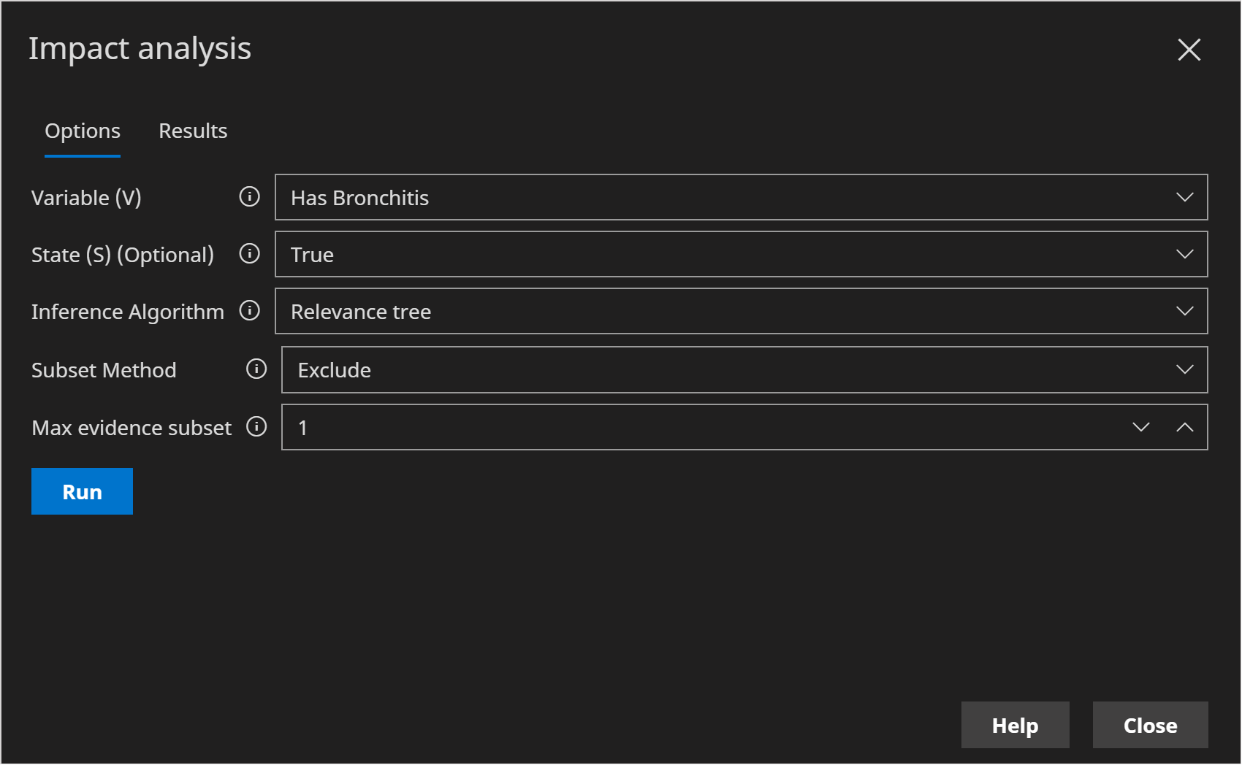The width and height of the screenshot is (1242, 765).
Task: Open the Variable dropdown showing Has Bronchitis
Action: tap(741, 197)
